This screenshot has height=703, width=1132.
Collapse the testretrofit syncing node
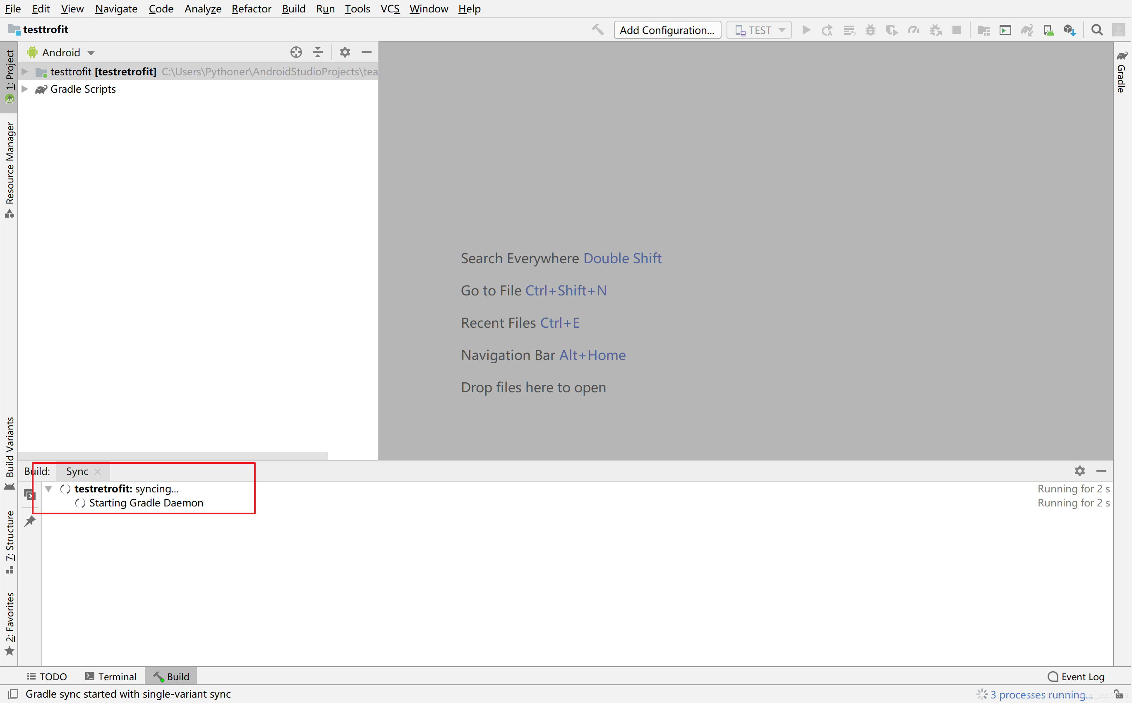(48, 489)
